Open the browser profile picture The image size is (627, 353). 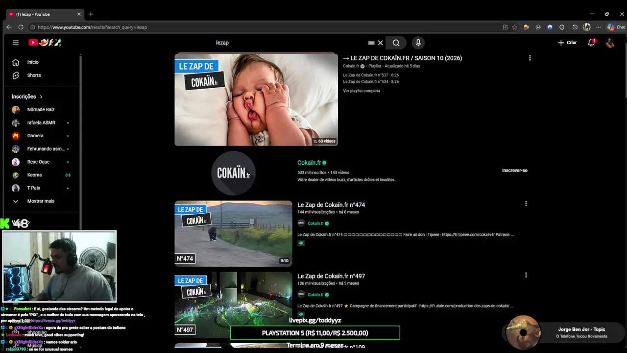[587, 27]
